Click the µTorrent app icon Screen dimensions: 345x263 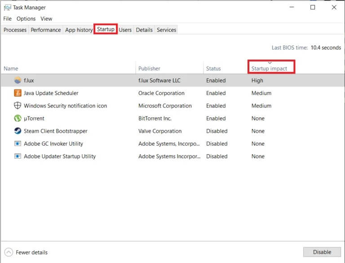pyautogui.click(x=18, y=118)
